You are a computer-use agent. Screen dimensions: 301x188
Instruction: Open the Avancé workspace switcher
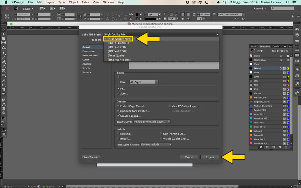[x=260, y=8]
